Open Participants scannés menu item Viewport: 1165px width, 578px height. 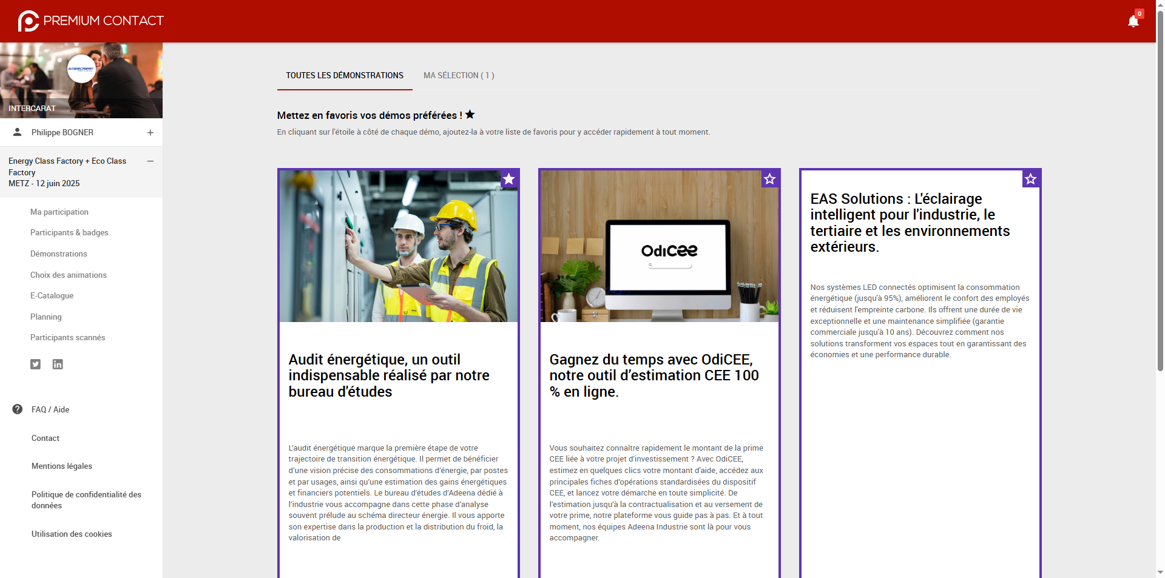click(x=68, y=337)
